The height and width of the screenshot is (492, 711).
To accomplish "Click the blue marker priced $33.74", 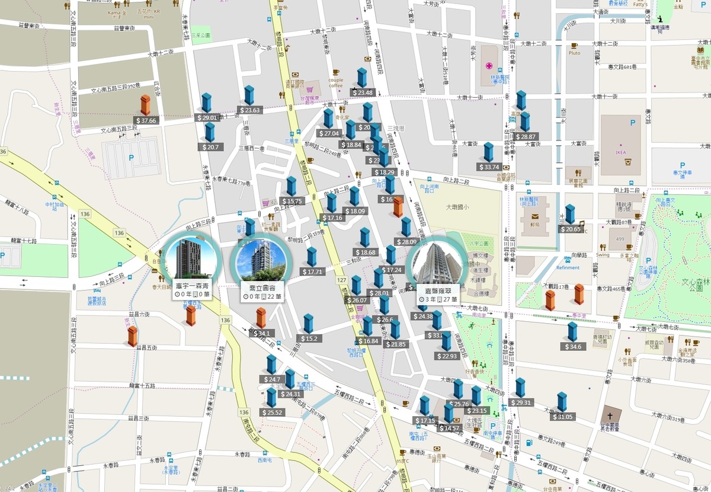I will [x=488, y=152].
